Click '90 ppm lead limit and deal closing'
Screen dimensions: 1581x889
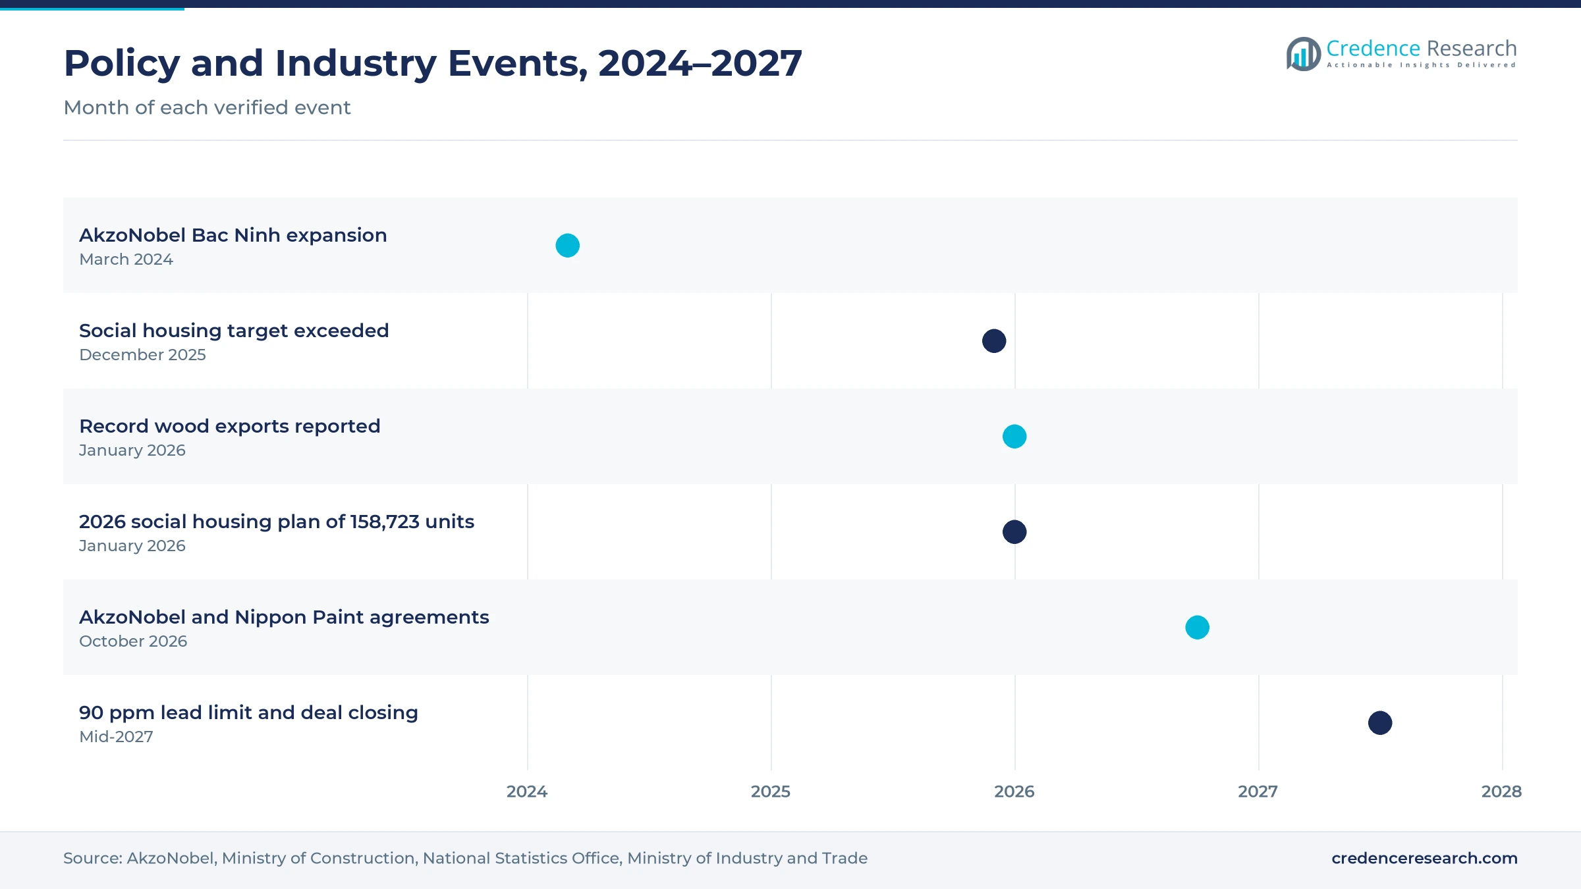(x=248, y=713)
